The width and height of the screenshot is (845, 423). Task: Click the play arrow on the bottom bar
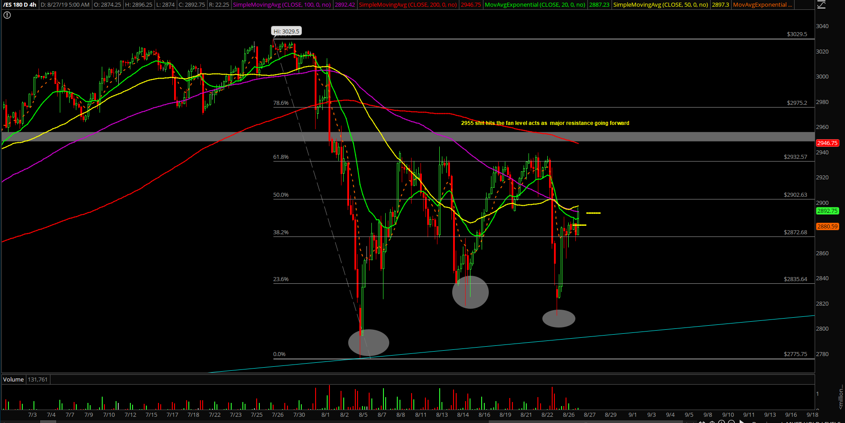point(741,422)
